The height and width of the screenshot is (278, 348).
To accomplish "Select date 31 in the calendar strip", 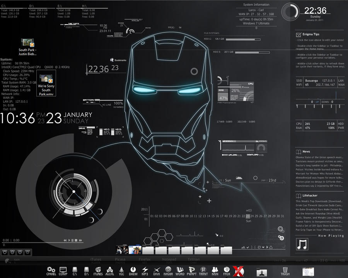I will (x=283, y=216).
